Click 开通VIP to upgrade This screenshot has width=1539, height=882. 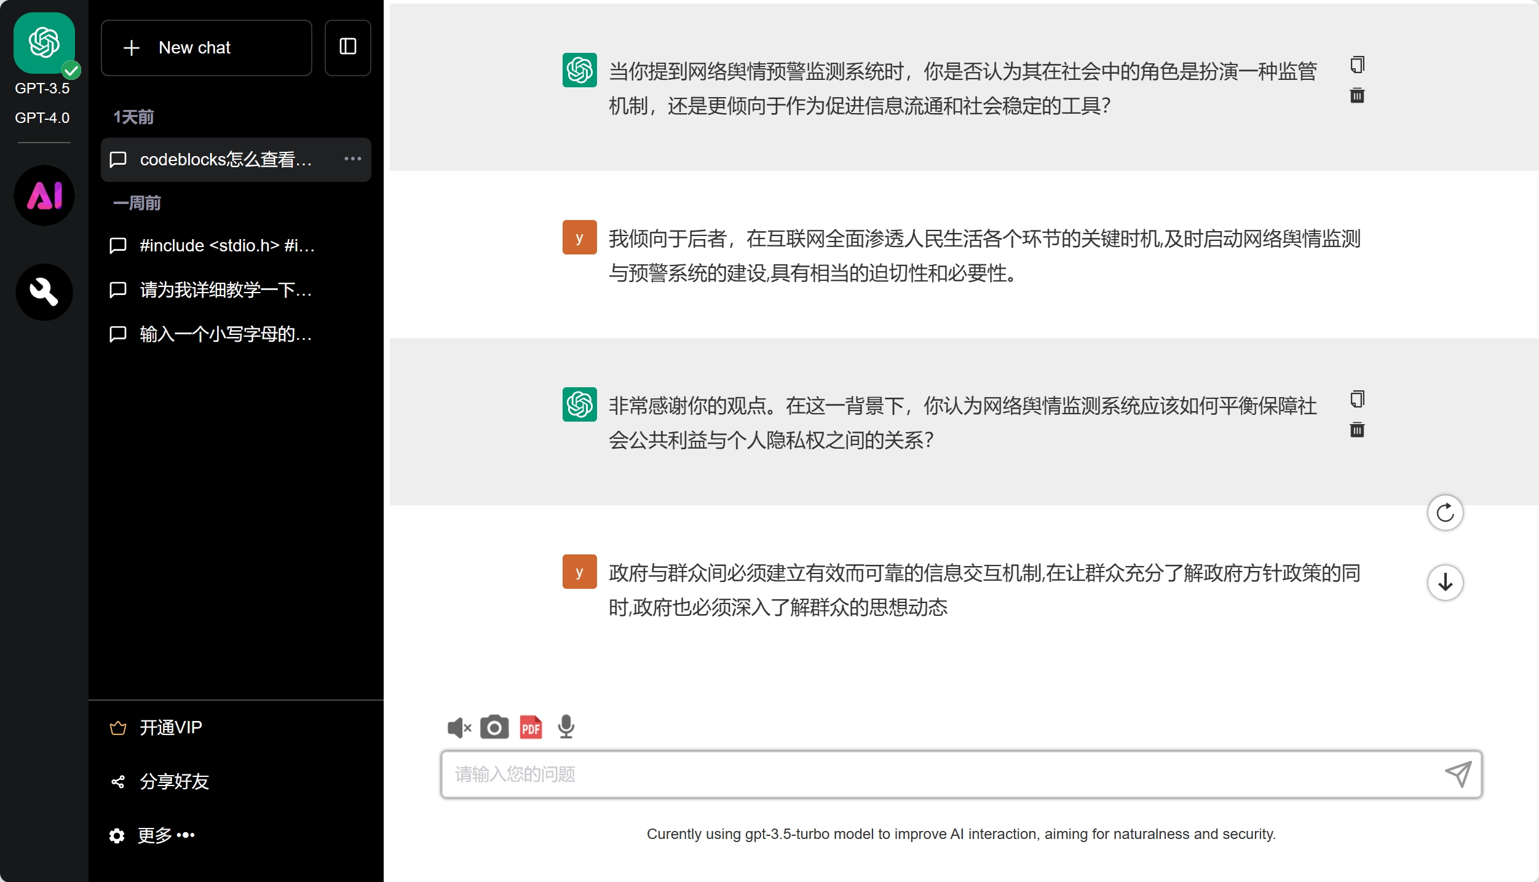pos(171,728)
